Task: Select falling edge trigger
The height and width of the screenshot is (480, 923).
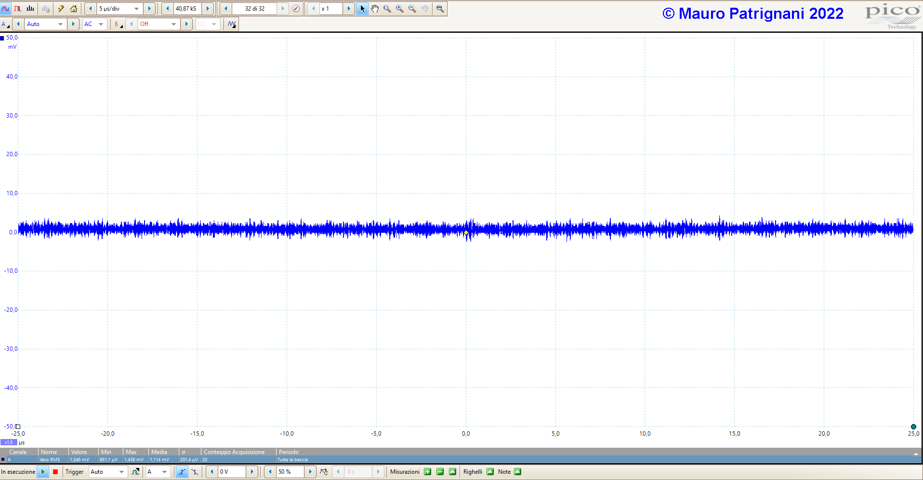Action: click(x=195, y=472)
